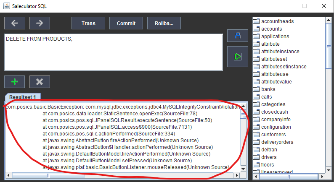Screen dimensions: 334x182
Task: Click the AbstractButton.fireActionPerformed stack line
Action: click(120, 140)
